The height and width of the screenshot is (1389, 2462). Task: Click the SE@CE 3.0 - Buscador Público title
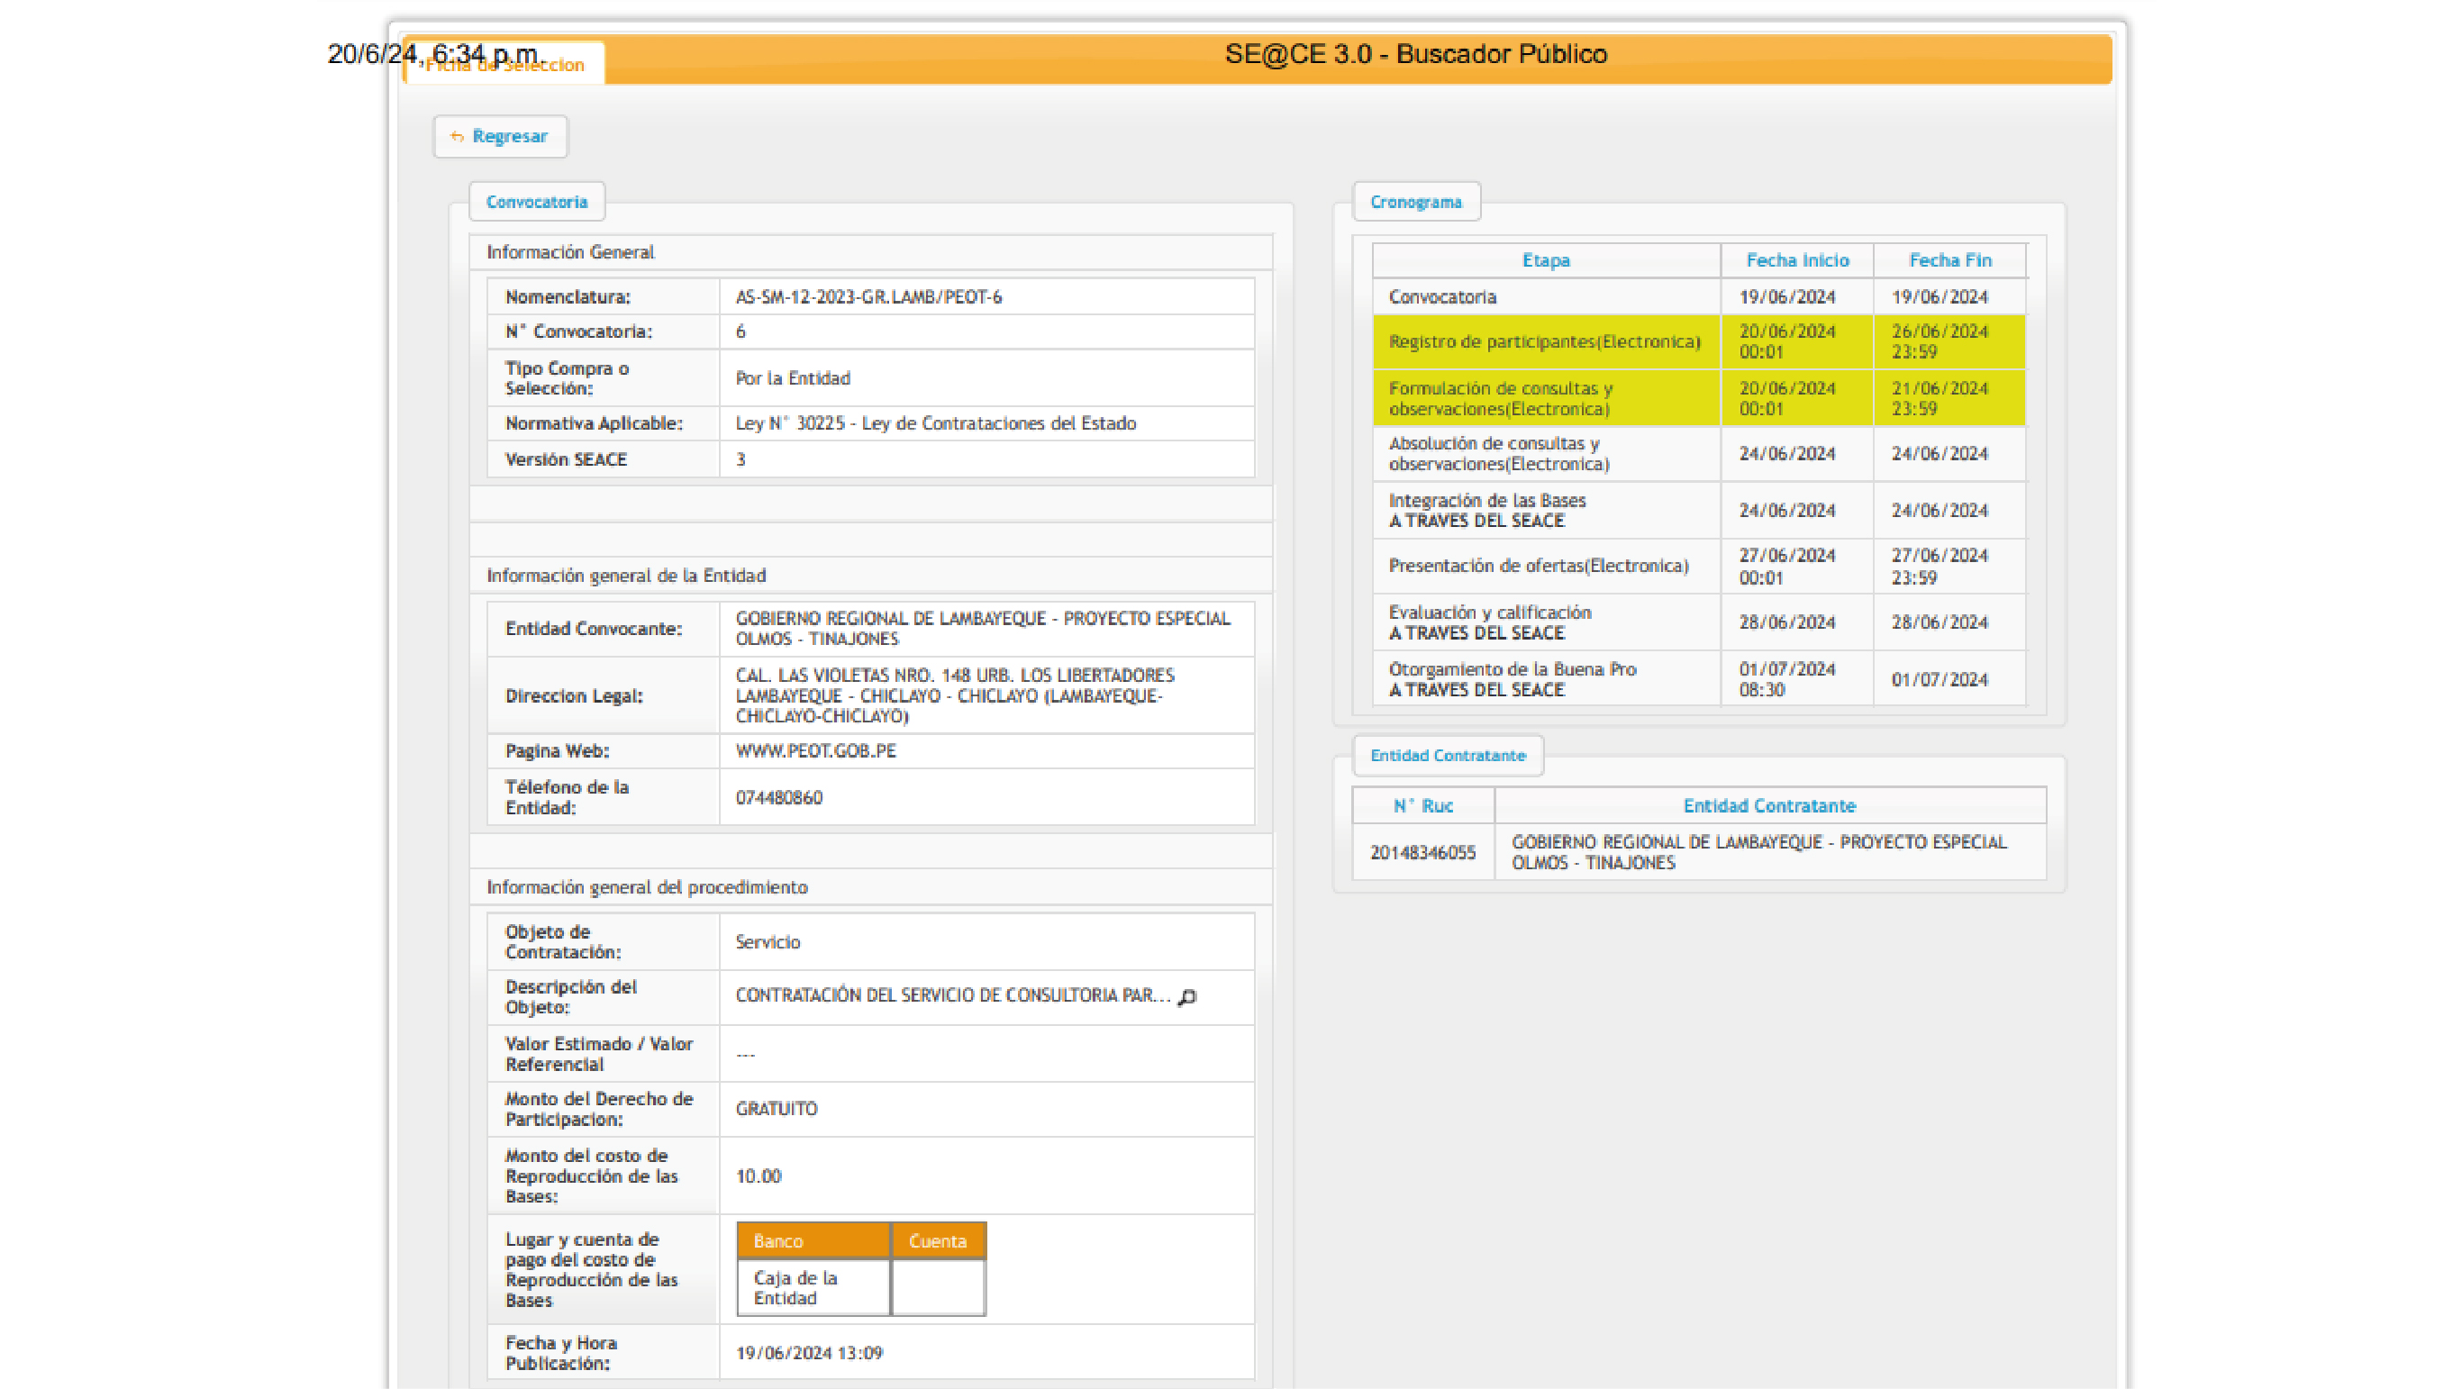[x=1415, y=54]
